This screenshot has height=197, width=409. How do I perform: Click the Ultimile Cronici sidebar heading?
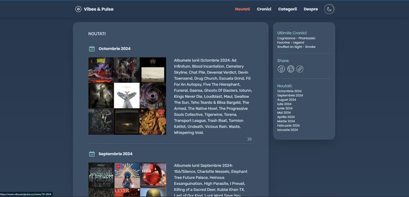(x=292, y=33)
